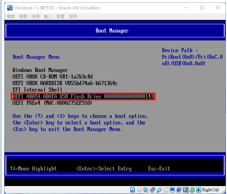Select the UEFI VBOX CD-ROM boot entry
This screenshot has width=227, height=194.
[x=53, y=77]
